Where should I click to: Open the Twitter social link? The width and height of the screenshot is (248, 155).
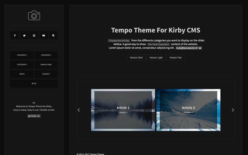tap(24, 35)
